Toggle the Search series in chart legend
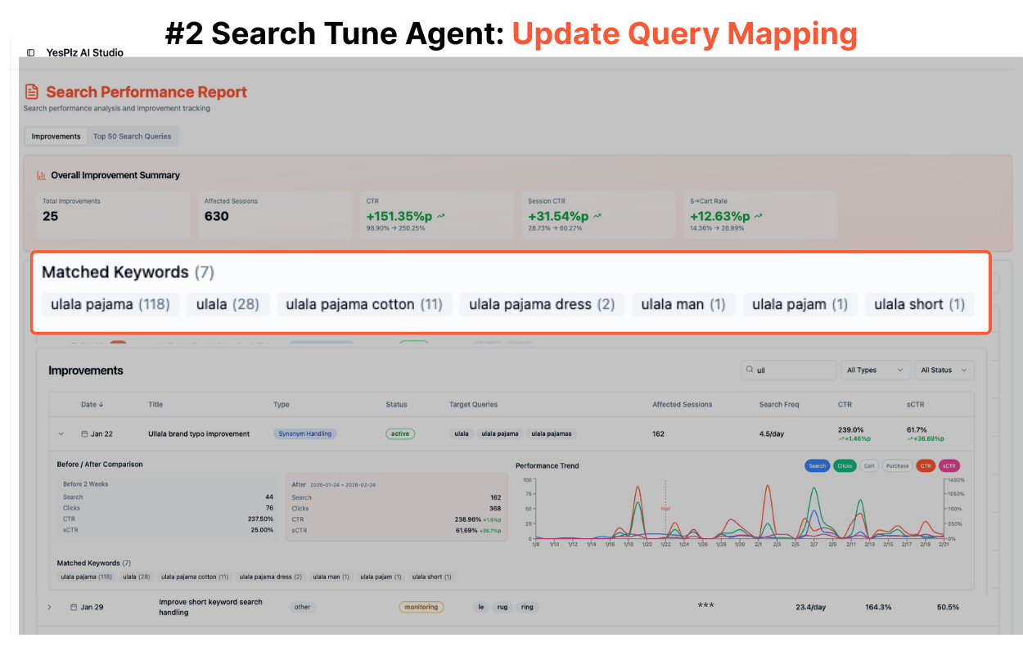The height and width of the screenshot is (660, 1023). click(817, 466)
